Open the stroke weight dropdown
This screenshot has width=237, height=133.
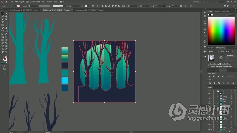(37, 6)
